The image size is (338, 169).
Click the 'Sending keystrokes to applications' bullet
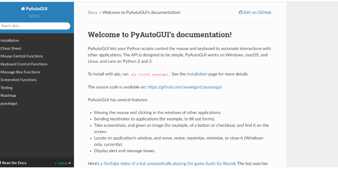click(154, 119)
